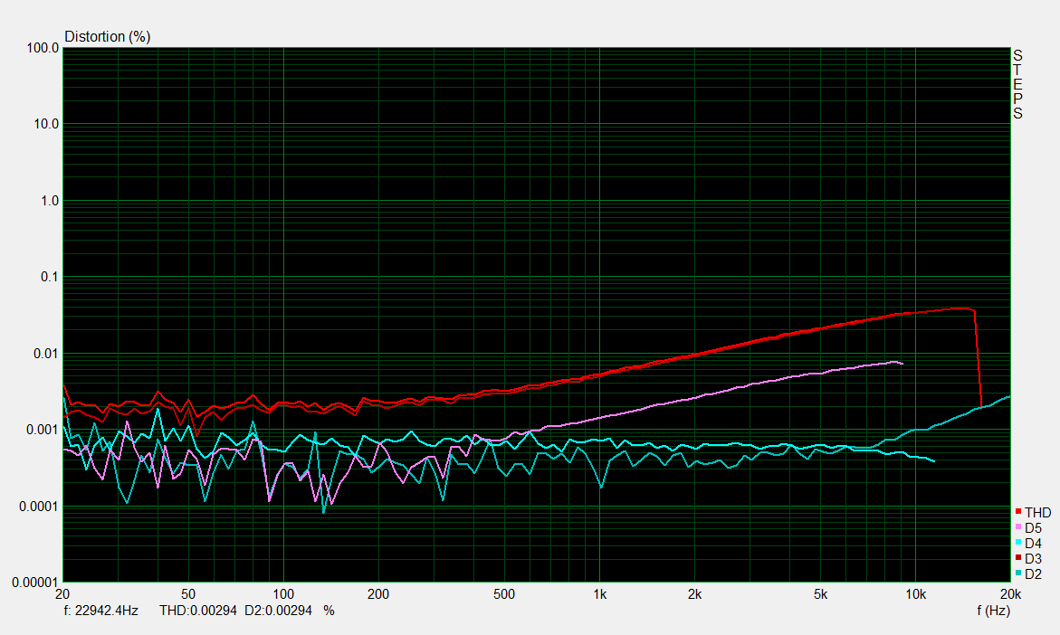
Task: Click the 0.01 y-axis label
Action: (46, 354)
